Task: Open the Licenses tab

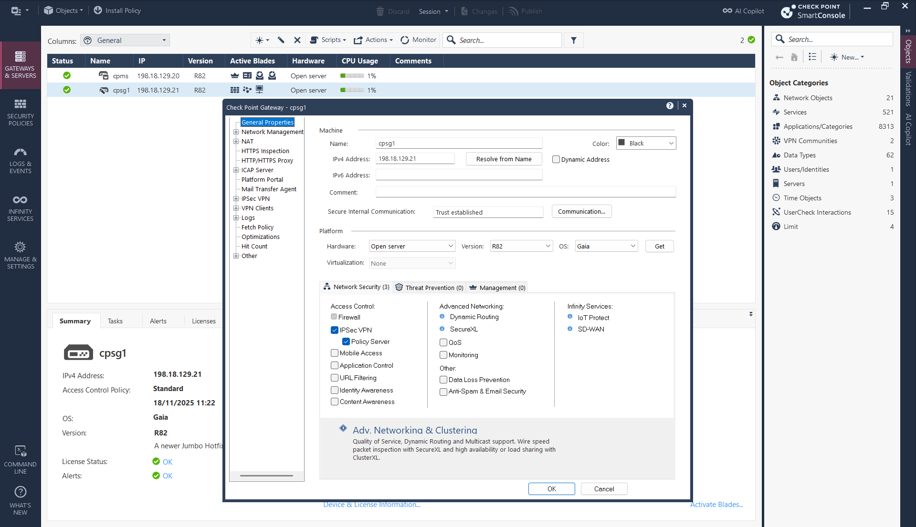Action: pyautogui.click(x=204, y=321)
